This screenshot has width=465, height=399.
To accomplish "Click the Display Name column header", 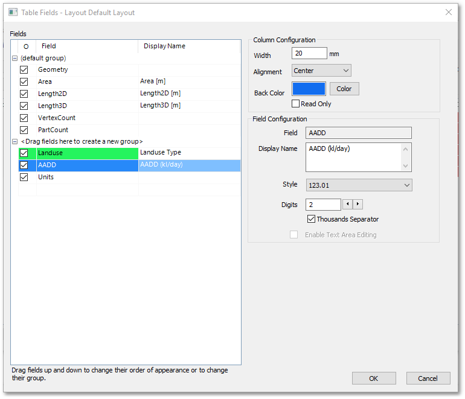I will (189, 46).
